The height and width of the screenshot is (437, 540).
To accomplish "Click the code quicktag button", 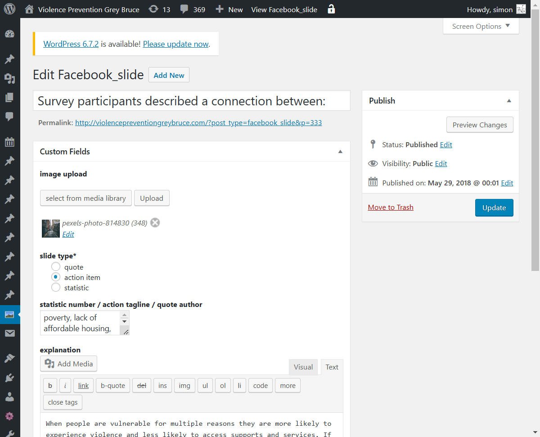I will click(261, 385).
